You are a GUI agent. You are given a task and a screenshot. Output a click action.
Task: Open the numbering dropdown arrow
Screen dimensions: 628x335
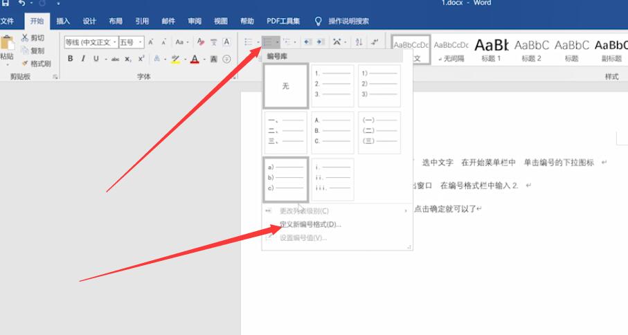[x=277, y=42]
